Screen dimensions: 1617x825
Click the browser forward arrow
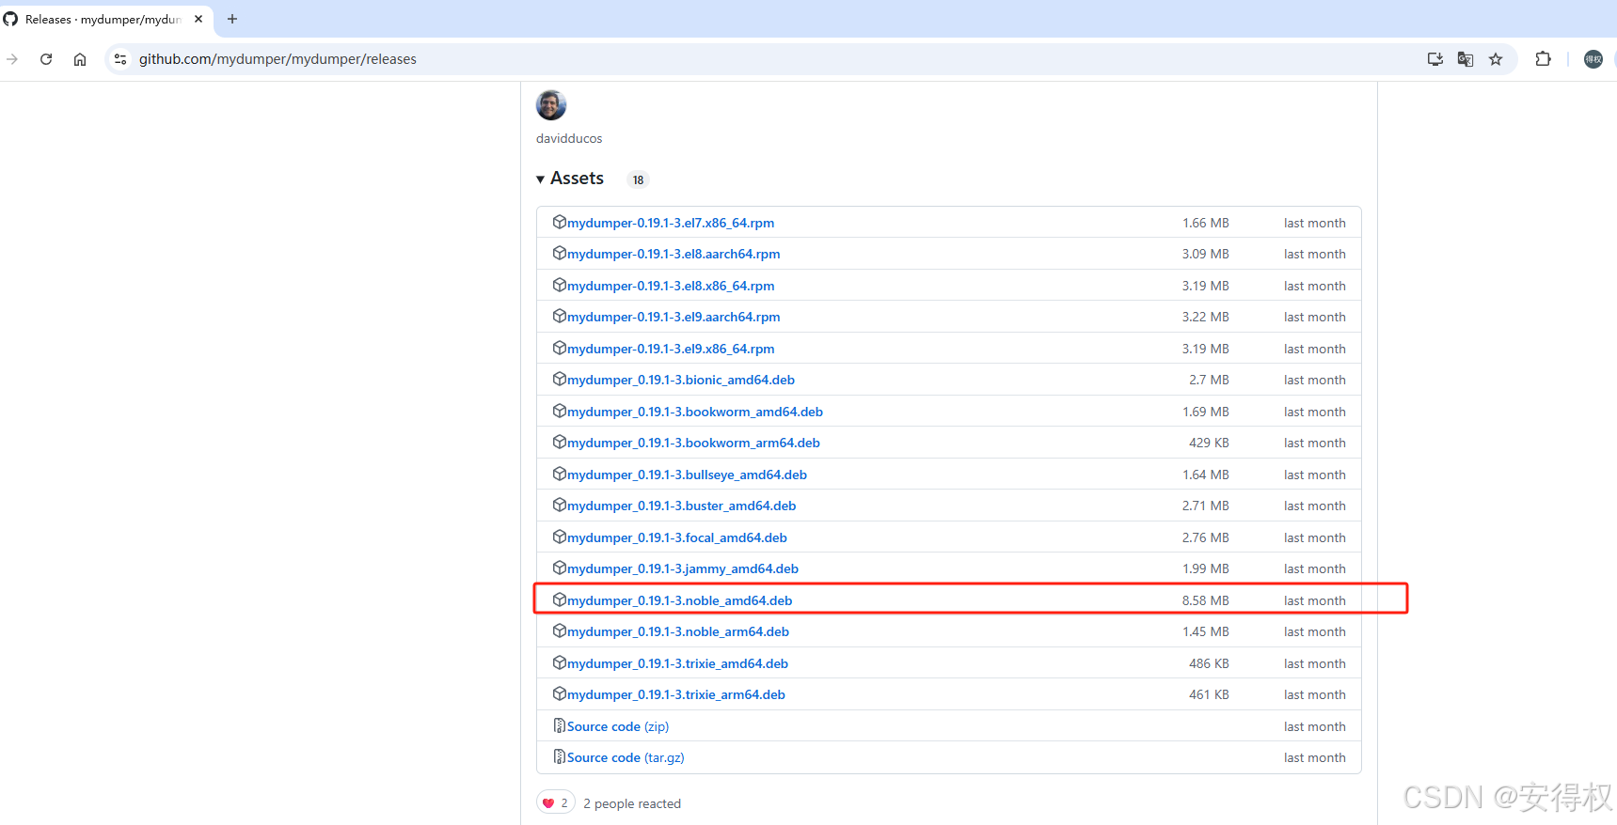pos(12,59)
